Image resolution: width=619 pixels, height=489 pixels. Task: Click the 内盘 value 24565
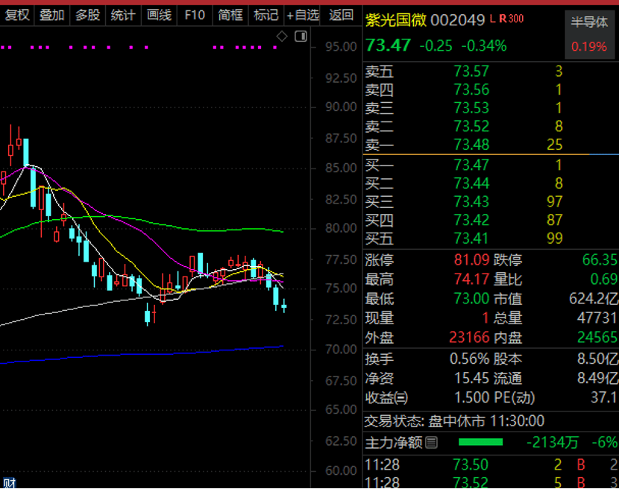point(597,338)
